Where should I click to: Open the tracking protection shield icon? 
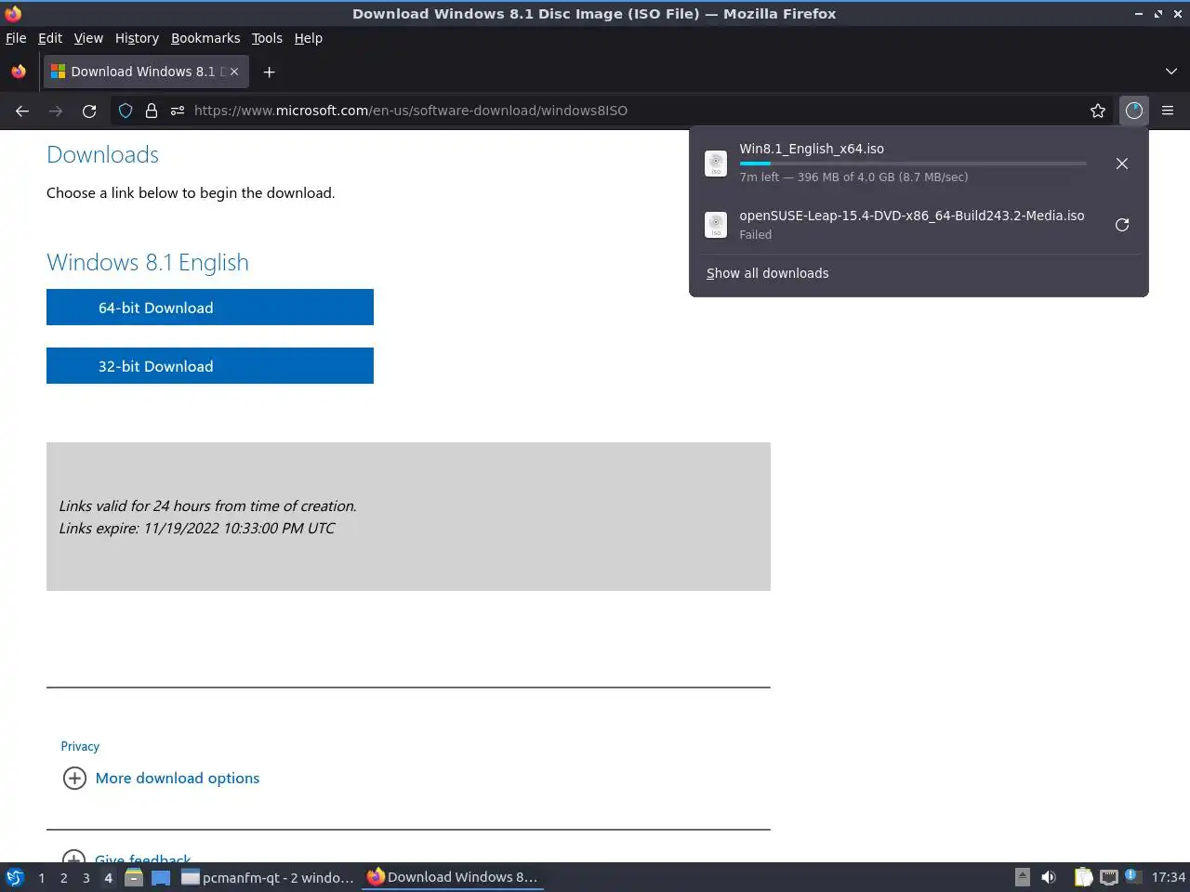126,111
